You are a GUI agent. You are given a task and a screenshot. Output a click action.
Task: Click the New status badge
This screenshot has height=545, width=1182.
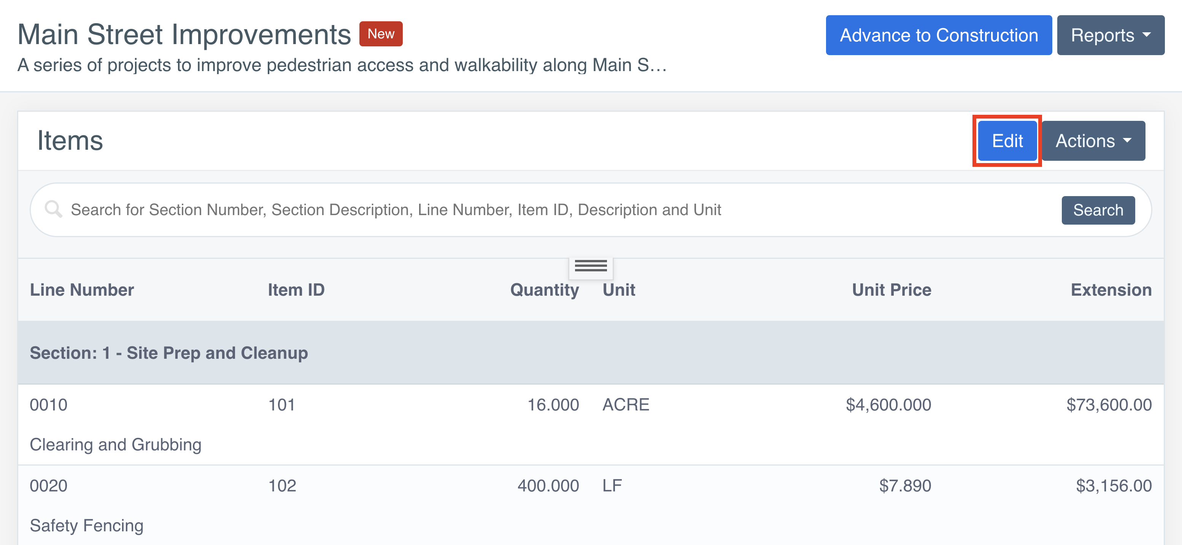tap(380, 34)
